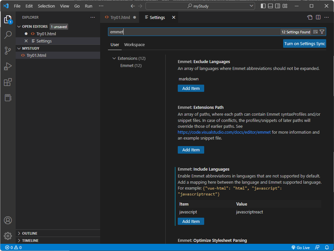Click the 1 unsaved badge
The height and width of the screenshot is (251, 334).
click(59, 27)
